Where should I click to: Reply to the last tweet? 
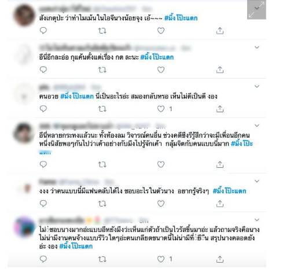click(x=43, y=259)
